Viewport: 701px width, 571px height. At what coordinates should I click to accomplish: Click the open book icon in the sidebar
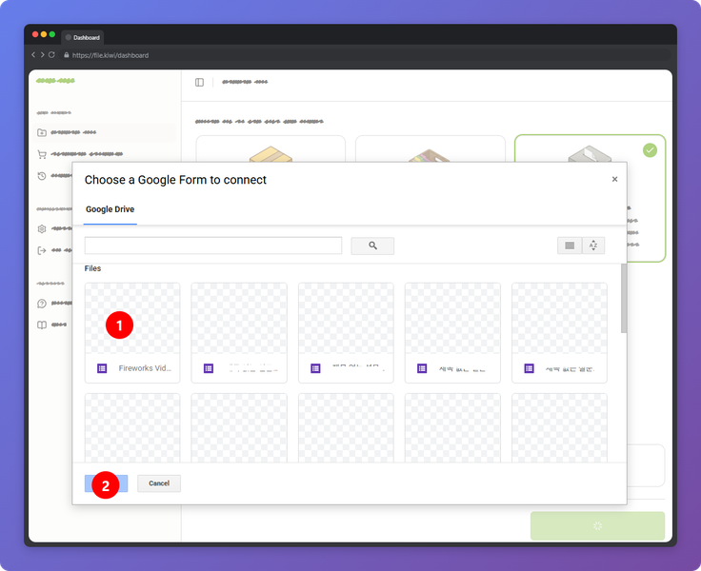[42, 325]
